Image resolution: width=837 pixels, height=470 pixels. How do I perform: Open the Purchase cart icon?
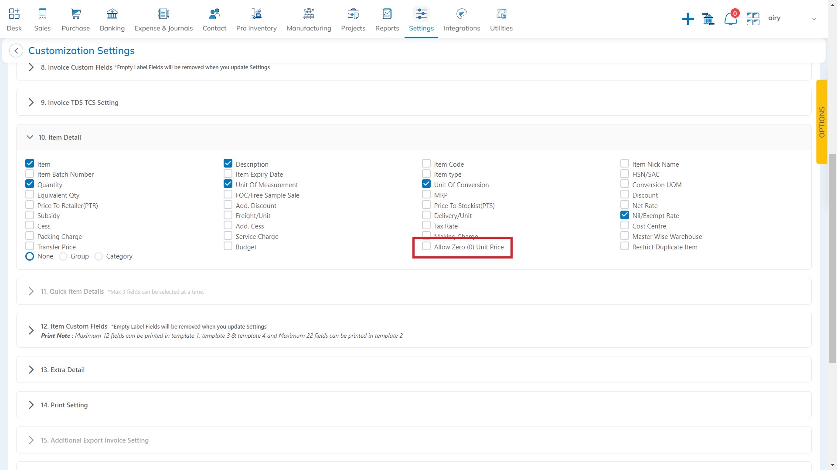76,14
